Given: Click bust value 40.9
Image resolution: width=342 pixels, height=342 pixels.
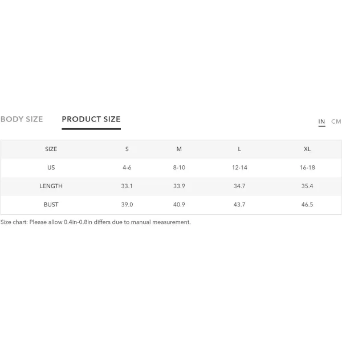Looking at the screenshot, I should 179,205.
